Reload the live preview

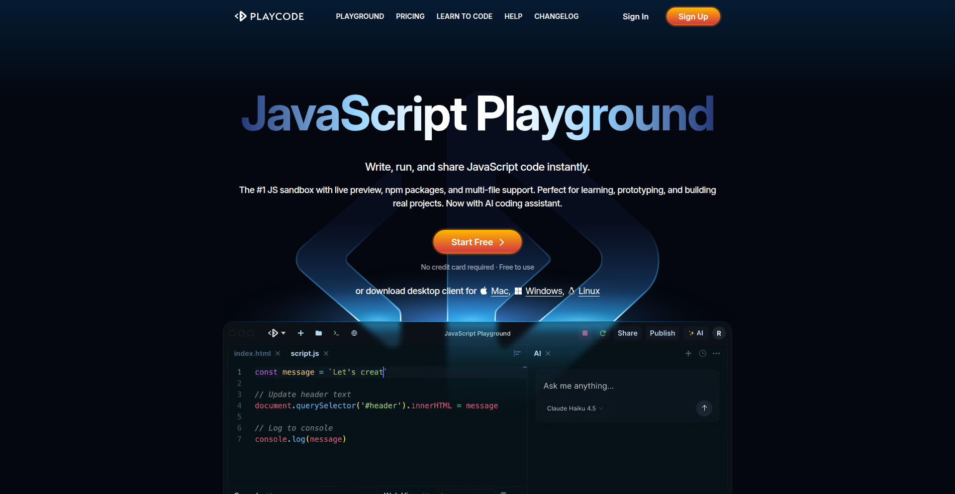click(x=603, y=333)
